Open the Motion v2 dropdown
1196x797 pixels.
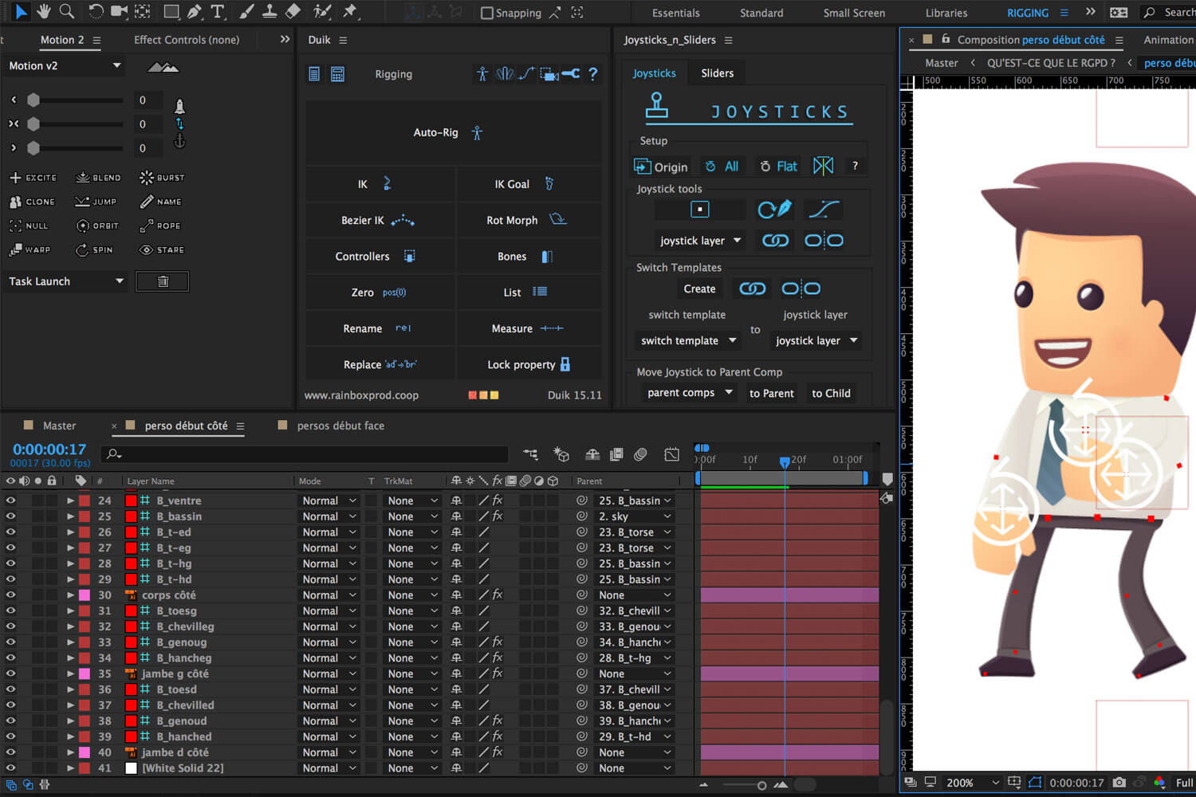click(x=65, y=65)
